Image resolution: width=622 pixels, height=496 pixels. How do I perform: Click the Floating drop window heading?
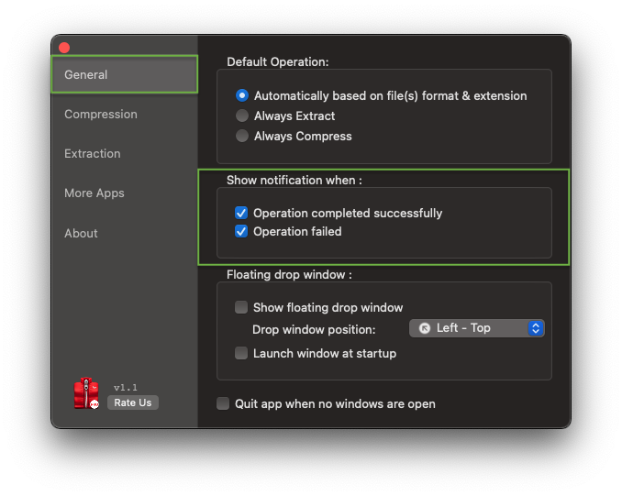tap(289, 274)
